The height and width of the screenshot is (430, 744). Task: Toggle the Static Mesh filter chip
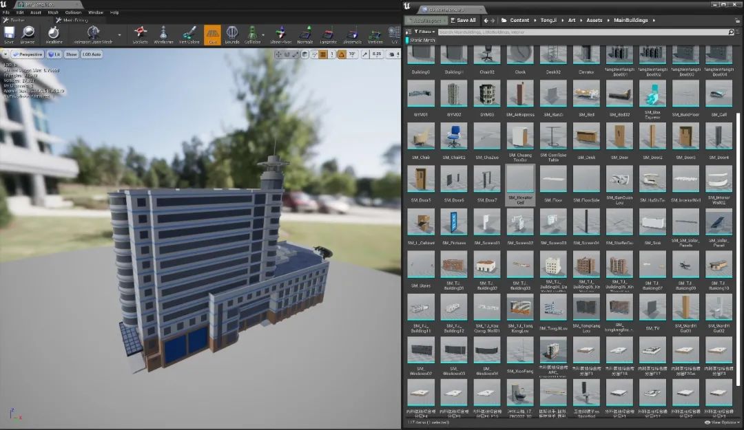(x=421, y=41)
